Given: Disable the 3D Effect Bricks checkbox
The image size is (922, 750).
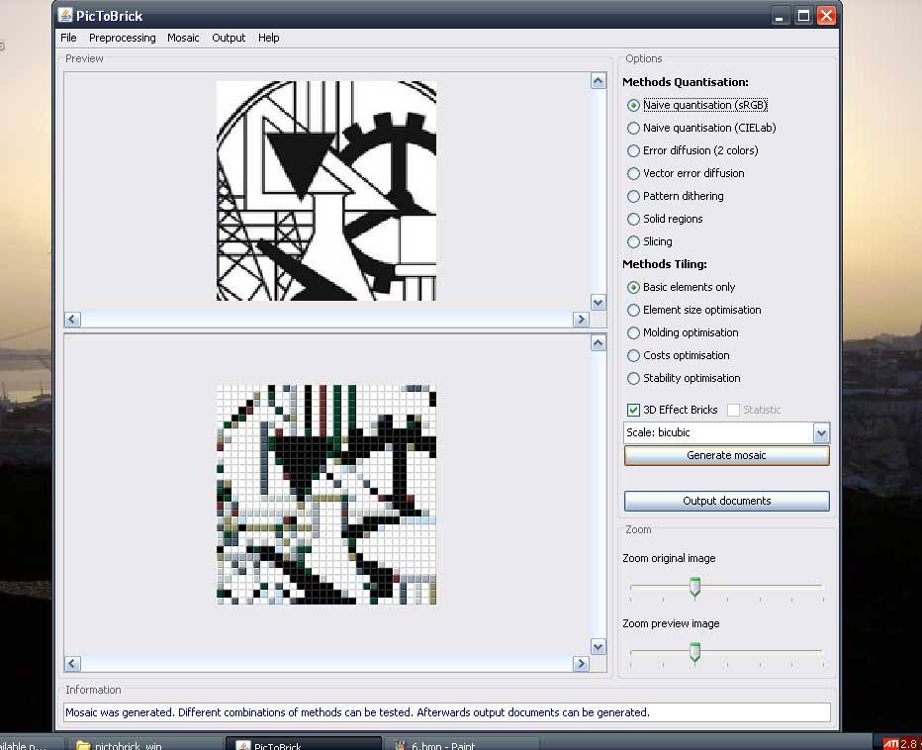Looking at the screenshot, I should (633, 410).
